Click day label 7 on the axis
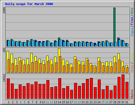 (32, 102)
